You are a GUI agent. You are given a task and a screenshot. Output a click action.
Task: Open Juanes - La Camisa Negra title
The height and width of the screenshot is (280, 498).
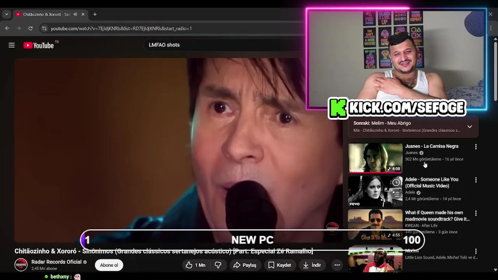click(x=432, y=146)
